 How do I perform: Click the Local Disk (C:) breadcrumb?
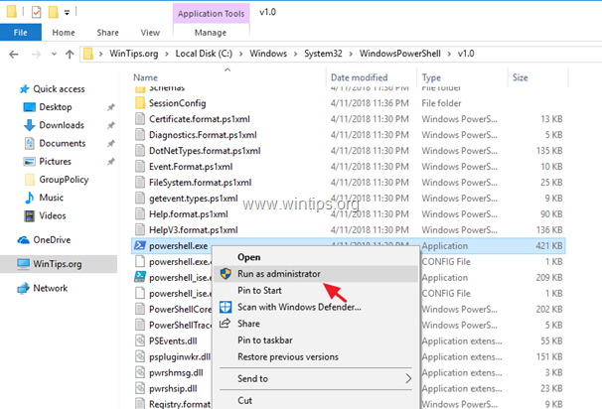pyautogui.click(x=204, y=54)
